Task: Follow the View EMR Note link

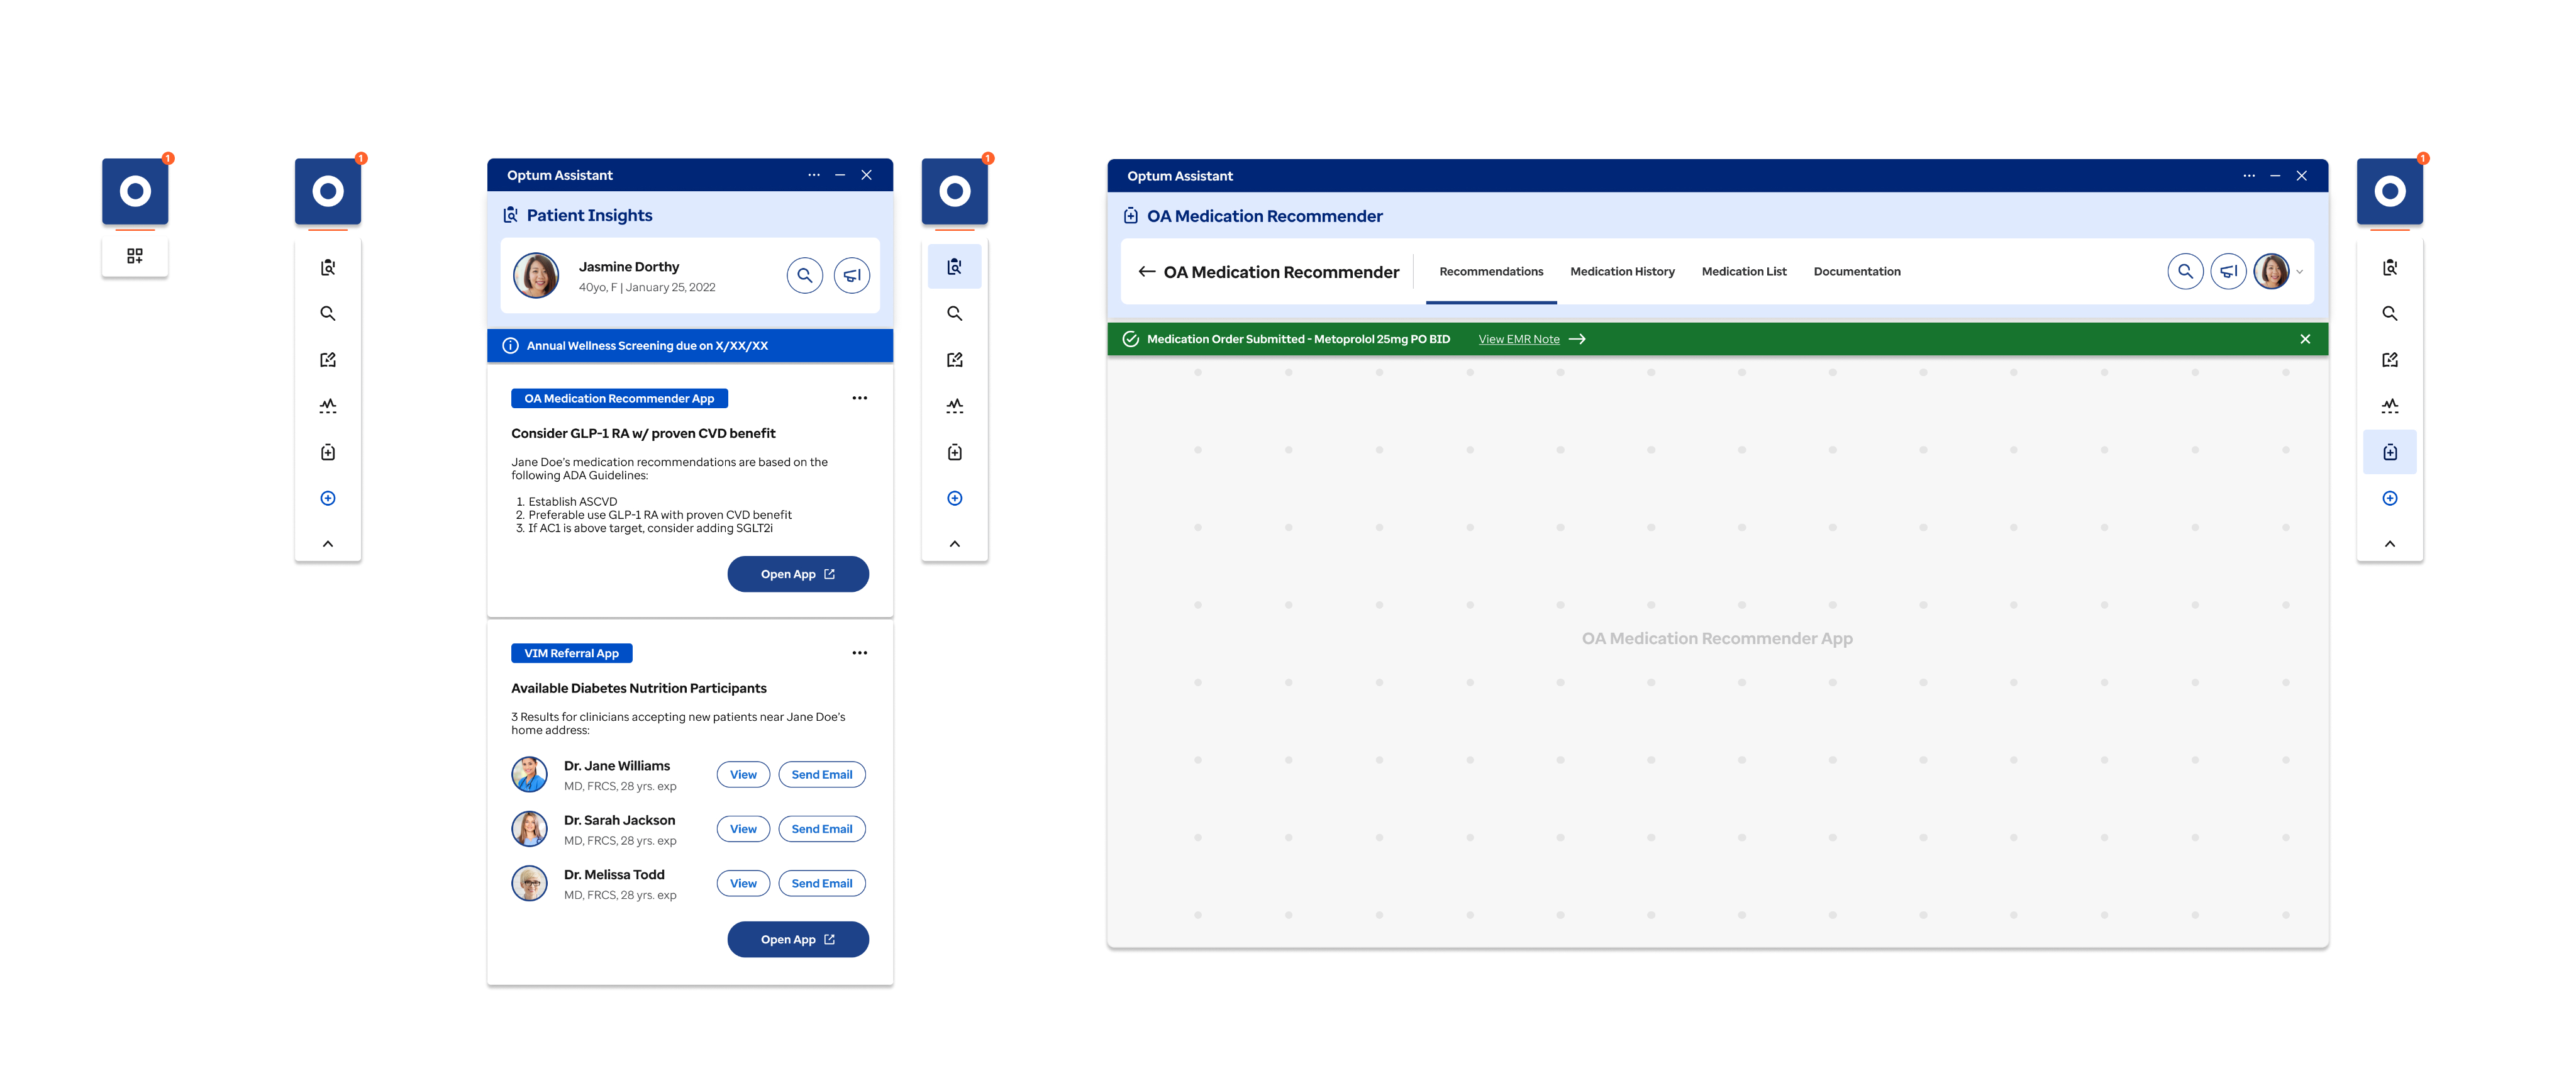Action: [1518, 340]
